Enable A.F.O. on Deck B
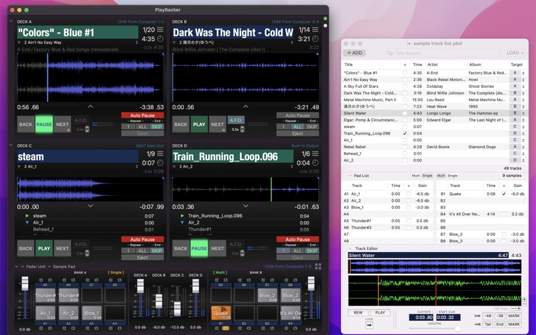 tap(236, 121)
